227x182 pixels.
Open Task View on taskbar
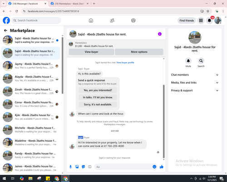tap(13, 178)
